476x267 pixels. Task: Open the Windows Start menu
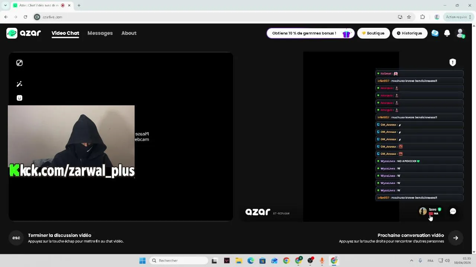(x=142, y=261)
